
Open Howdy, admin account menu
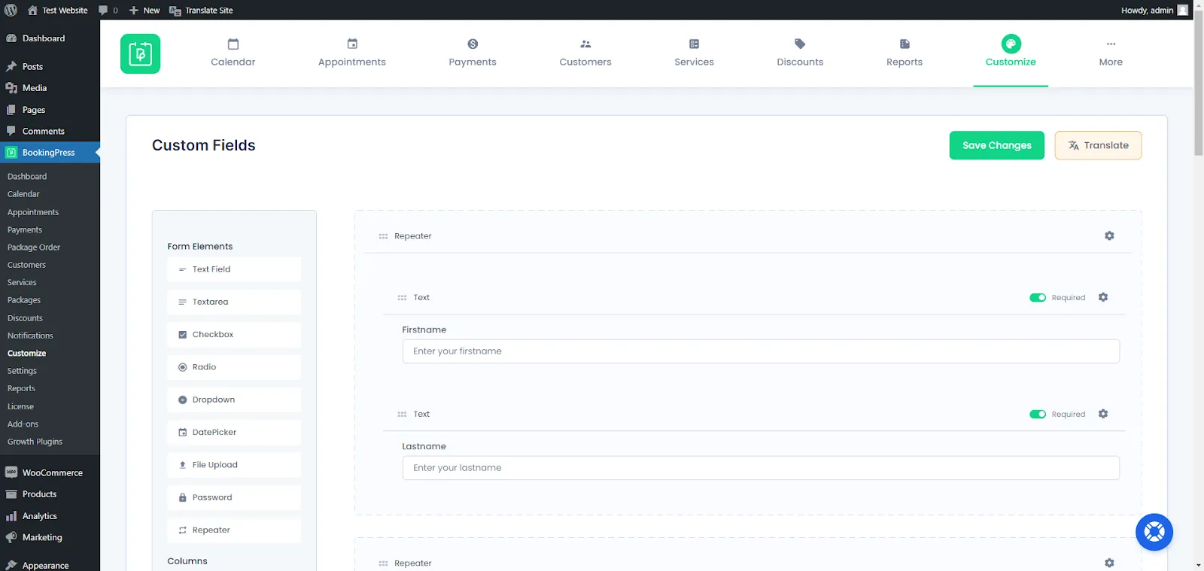click(1154, 10)
